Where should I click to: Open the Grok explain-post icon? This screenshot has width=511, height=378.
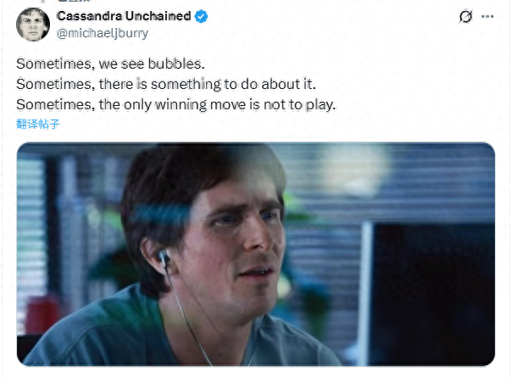tap(465, 16)
